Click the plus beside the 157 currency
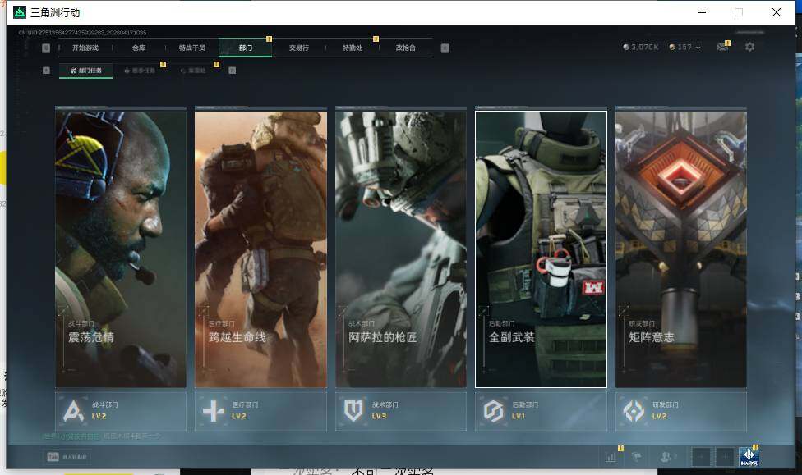Image resolution: width=802 pixels, height=475 pixels. (698, 48)
